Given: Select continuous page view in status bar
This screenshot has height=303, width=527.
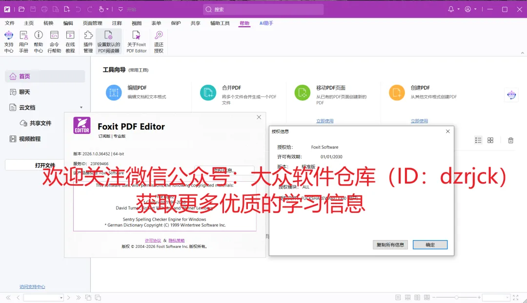Looking at the screenshot, I should point(407,298).
